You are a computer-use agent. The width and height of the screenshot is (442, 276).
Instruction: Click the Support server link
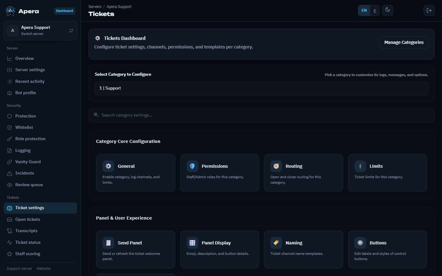click(19, 269)
